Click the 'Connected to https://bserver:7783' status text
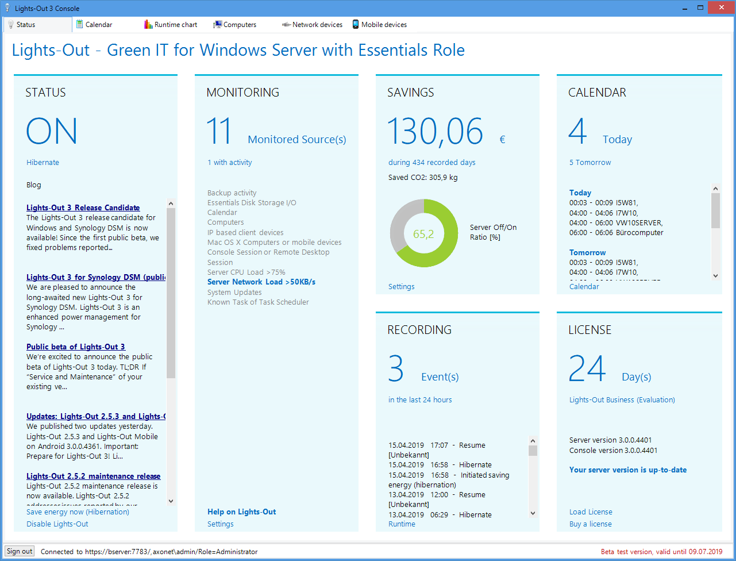Viewport: 736px width, 561px height. [x=149, y=552]
